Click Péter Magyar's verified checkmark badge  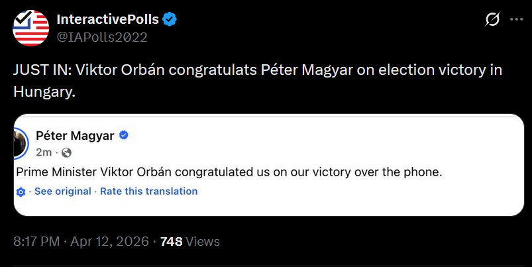pyautogui.click(x=123, y=136)
